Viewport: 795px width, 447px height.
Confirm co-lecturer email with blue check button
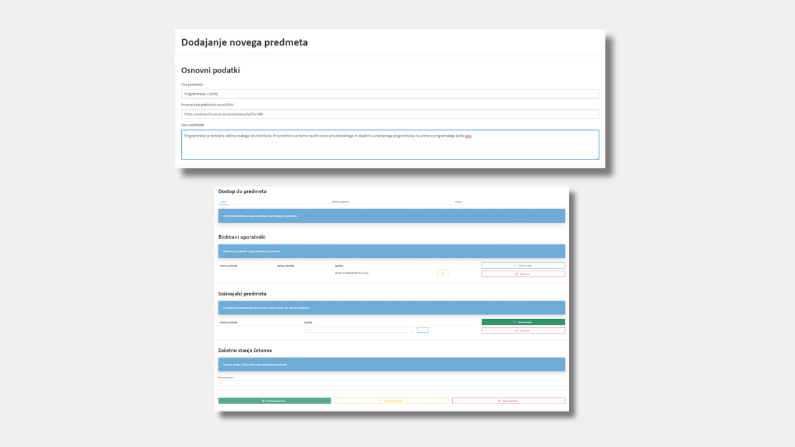[x=422, y=330]
